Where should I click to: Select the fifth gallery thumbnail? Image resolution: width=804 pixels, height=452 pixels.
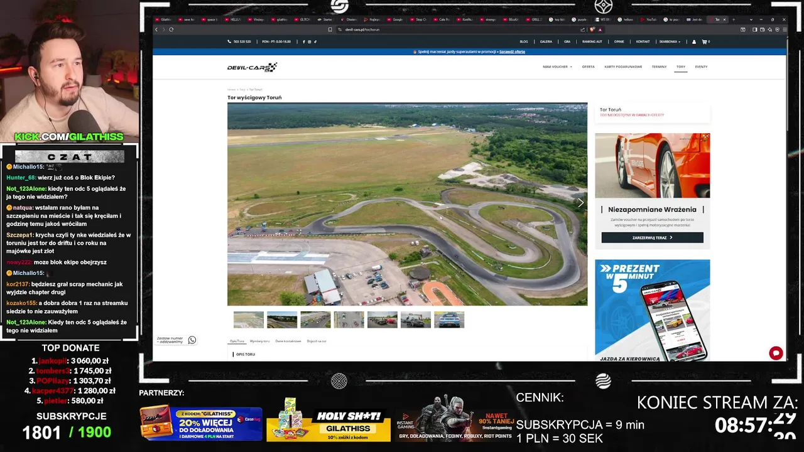(x=383, y=320)
